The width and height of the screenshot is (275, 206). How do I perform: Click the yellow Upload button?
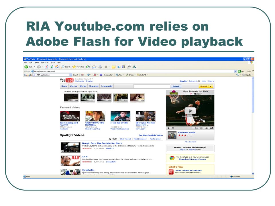(203, 86)
